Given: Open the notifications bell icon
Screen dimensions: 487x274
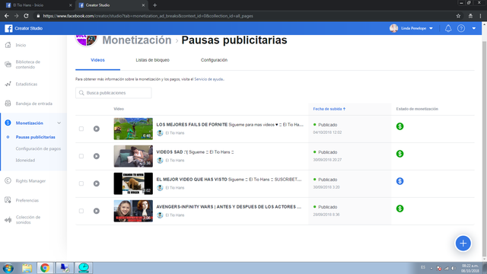Looking at the screenshot, I should click(x=448, y=28).
